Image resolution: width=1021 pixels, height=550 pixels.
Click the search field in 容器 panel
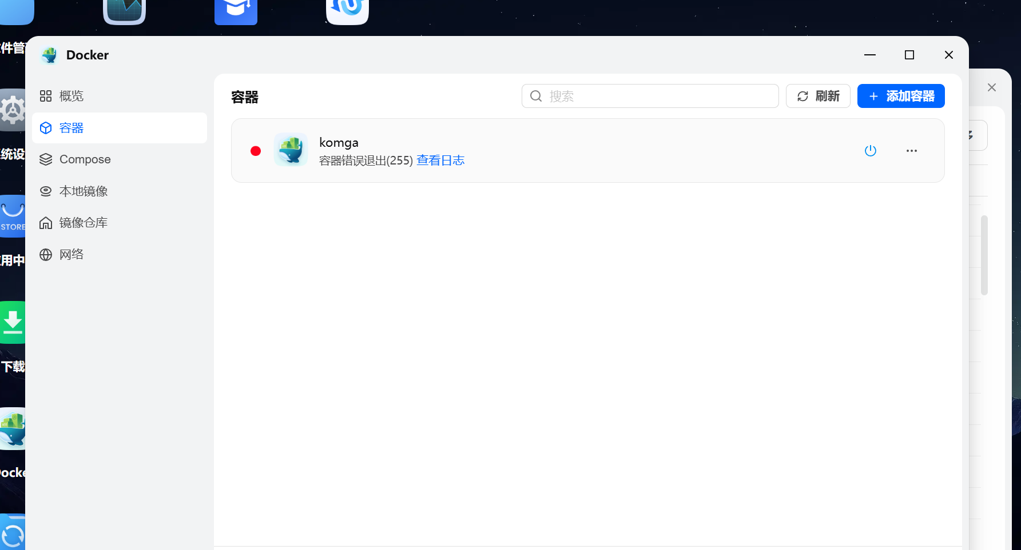pyautogui.click(x=650, y=96)
